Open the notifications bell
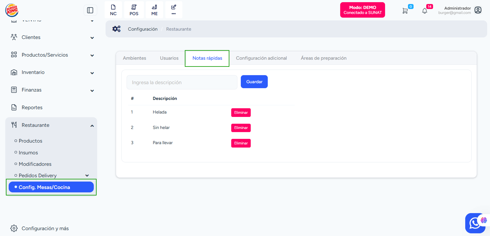Image resolution: width=490 pixels, height=236 pixels. [x=425, y=11]
